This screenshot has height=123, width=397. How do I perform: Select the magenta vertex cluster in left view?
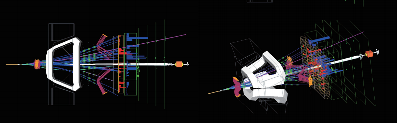(37, 64)
